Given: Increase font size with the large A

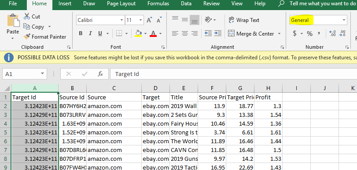Looking at the screenshot, I should pos(149,20).
